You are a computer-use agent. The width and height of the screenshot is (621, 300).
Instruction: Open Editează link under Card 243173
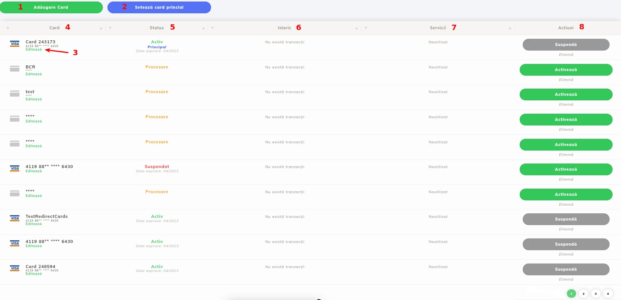(x=34, y=49)
